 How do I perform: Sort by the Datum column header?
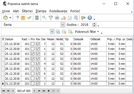13,39
